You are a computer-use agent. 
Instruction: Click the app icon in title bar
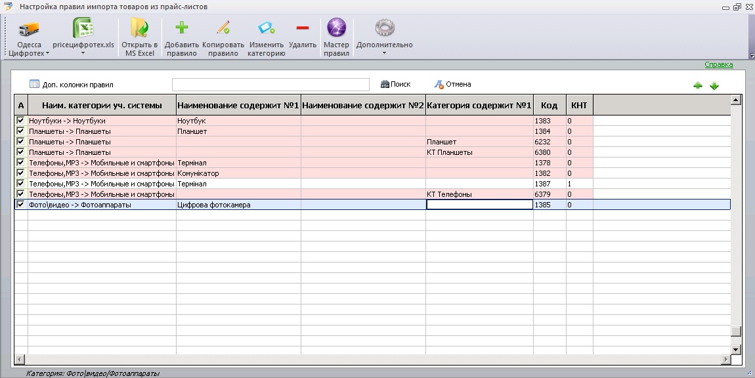pyautogui.click(x=8, y=7)
